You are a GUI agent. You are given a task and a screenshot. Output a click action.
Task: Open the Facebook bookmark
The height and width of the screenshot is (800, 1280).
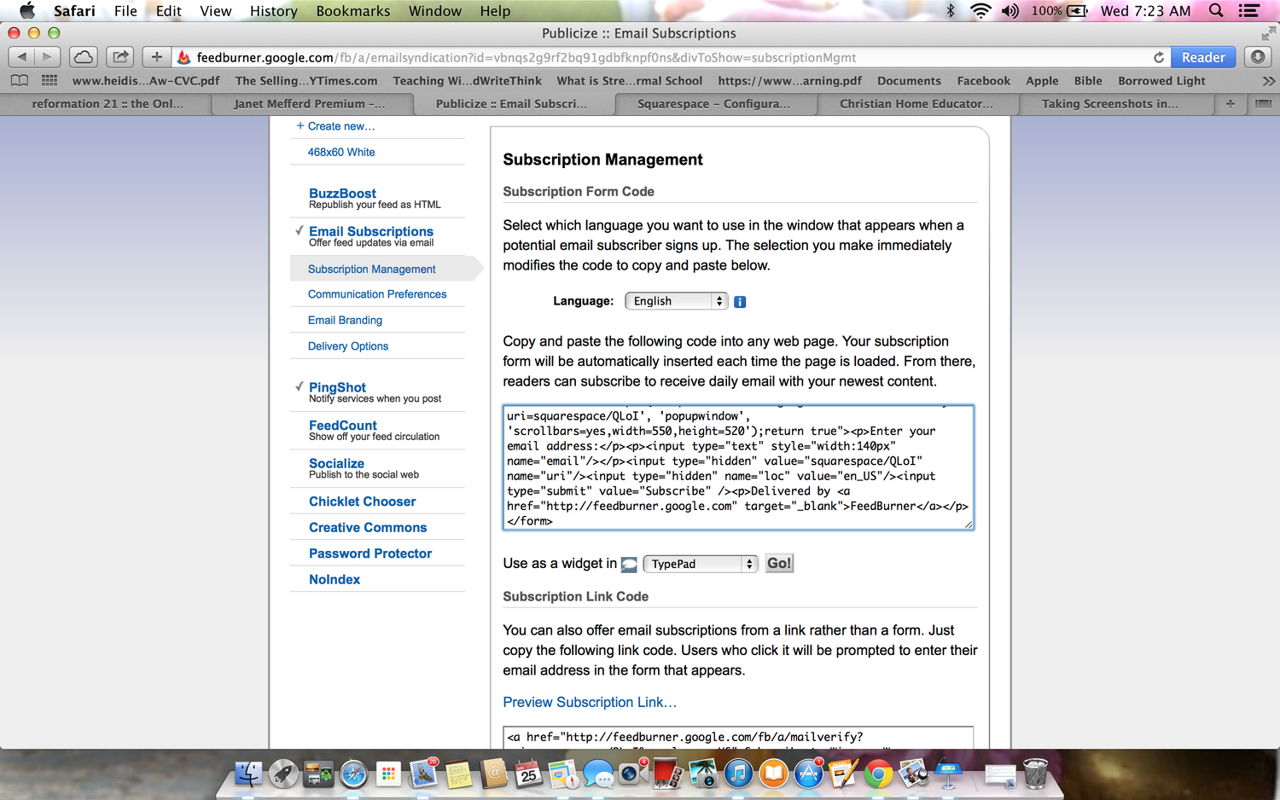point(983,81)
